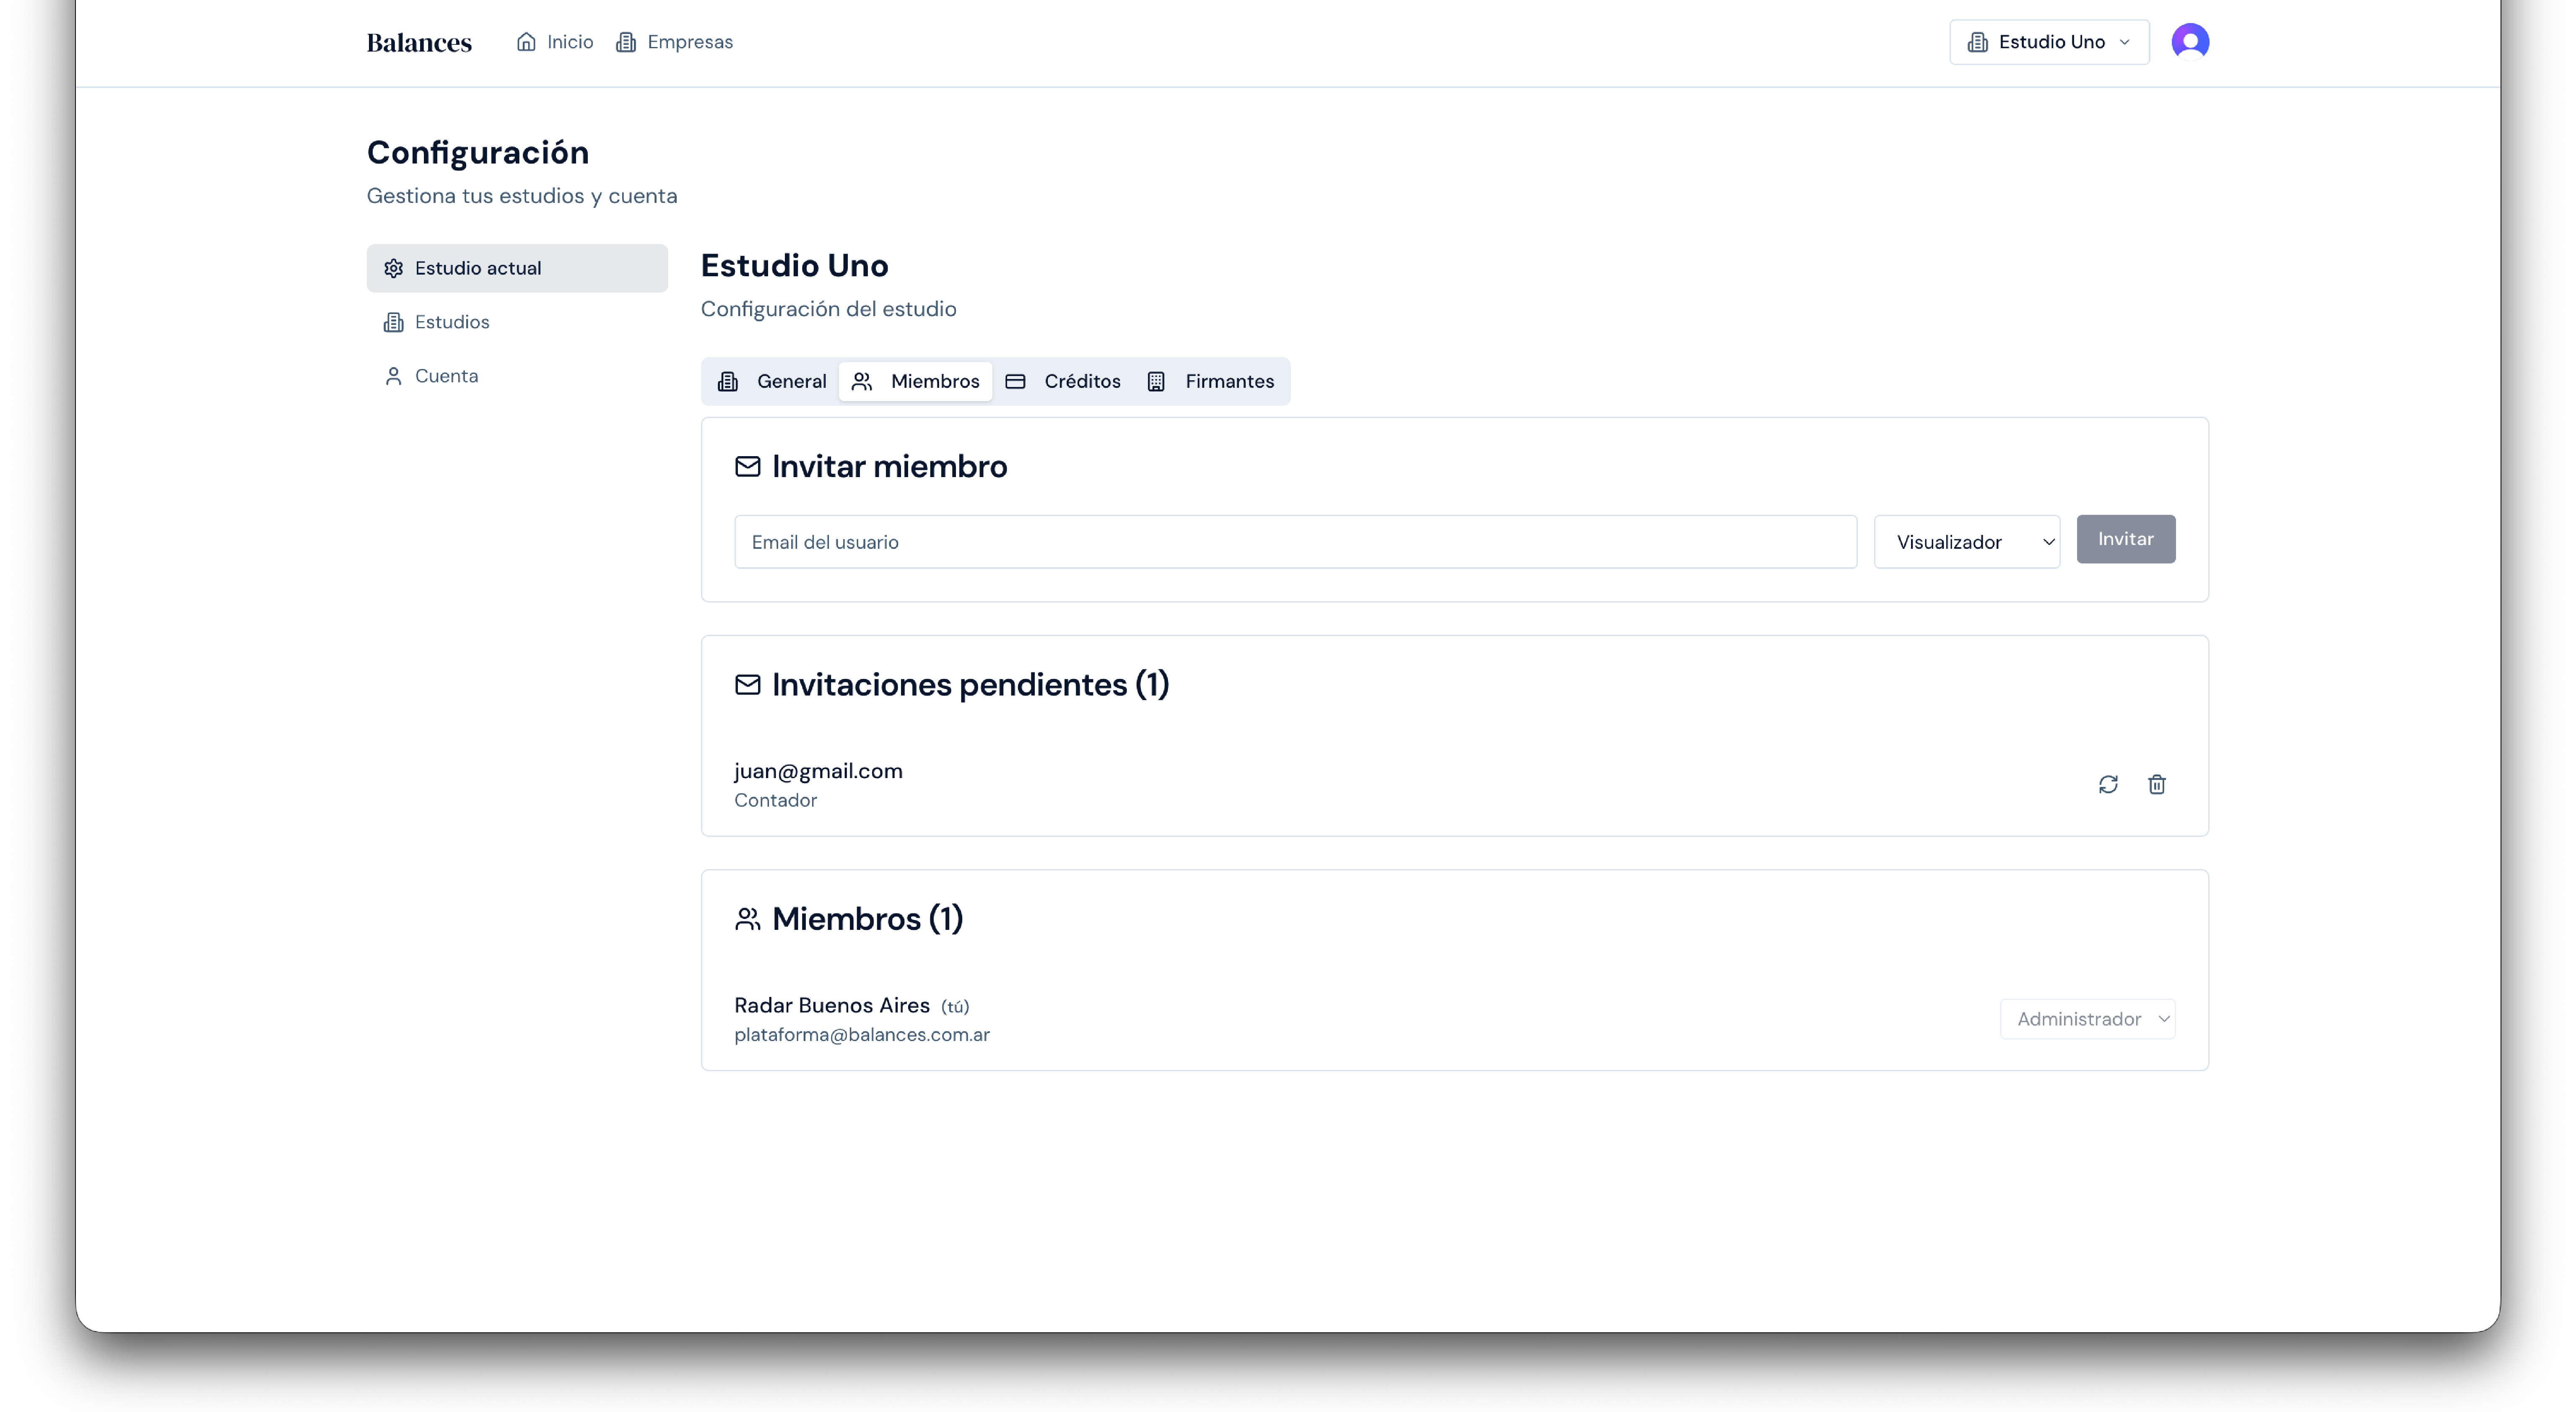Click the person icon next to Cuenta
The height and width of the screenshot is (1412, 2576).
point(394,376)
